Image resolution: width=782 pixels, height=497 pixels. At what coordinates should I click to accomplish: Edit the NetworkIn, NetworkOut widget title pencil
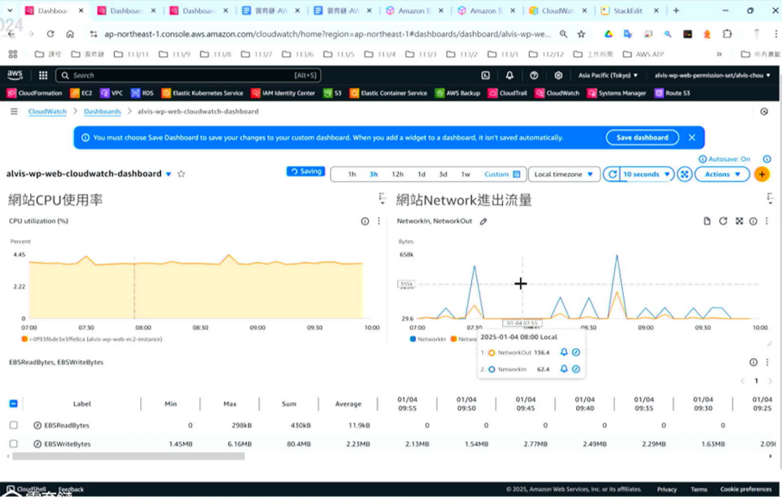pyautogui.click(x=483, y=221)
